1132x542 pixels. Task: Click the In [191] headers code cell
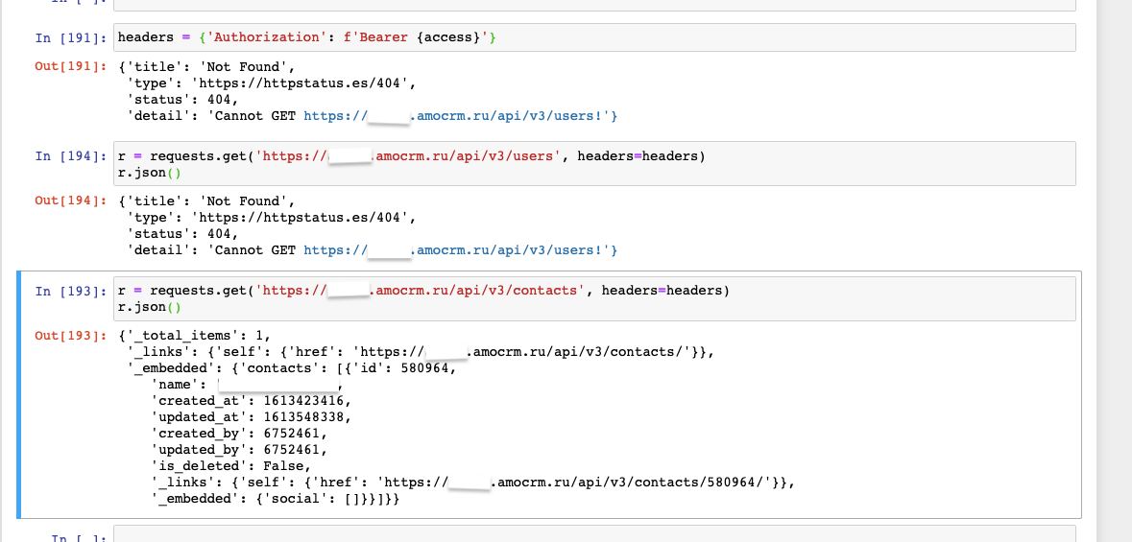click(594, 37)
